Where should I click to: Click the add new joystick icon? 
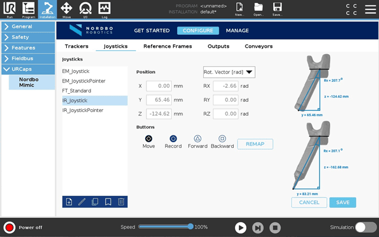69,202
